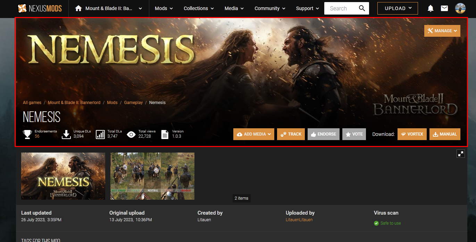The image size is (476, 242).
Task: Download with Vortex
Action: 412,134
